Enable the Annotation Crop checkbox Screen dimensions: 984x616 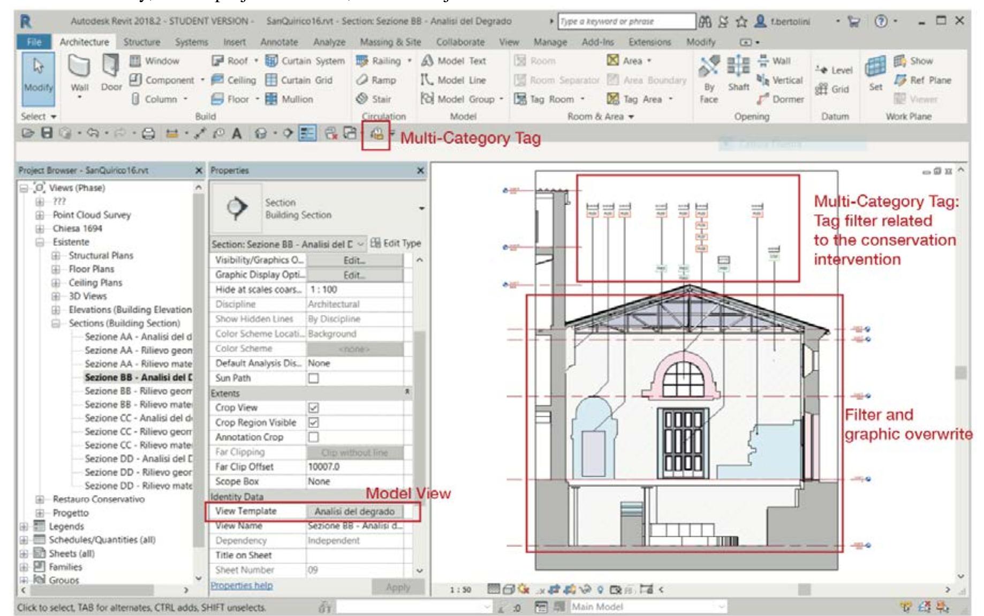[314, 437]
